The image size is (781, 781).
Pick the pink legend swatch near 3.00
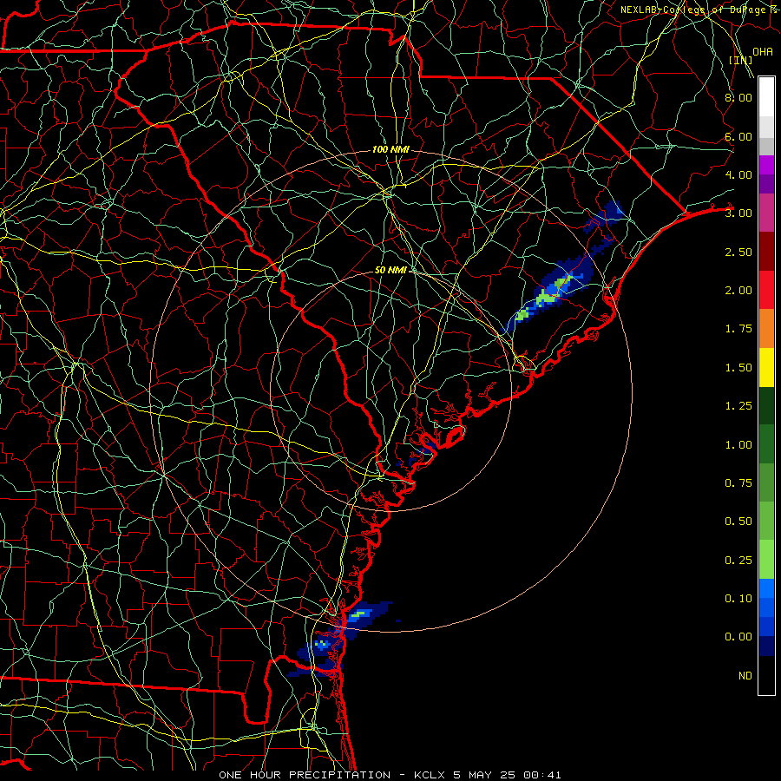(766, 213)
